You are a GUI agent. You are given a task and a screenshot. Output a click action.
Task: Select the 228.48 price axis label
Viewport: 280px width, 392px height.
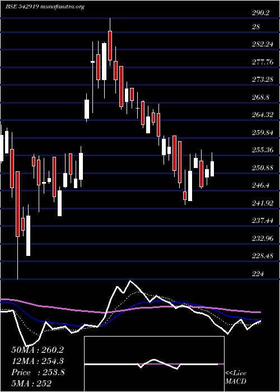click(263, 256)
